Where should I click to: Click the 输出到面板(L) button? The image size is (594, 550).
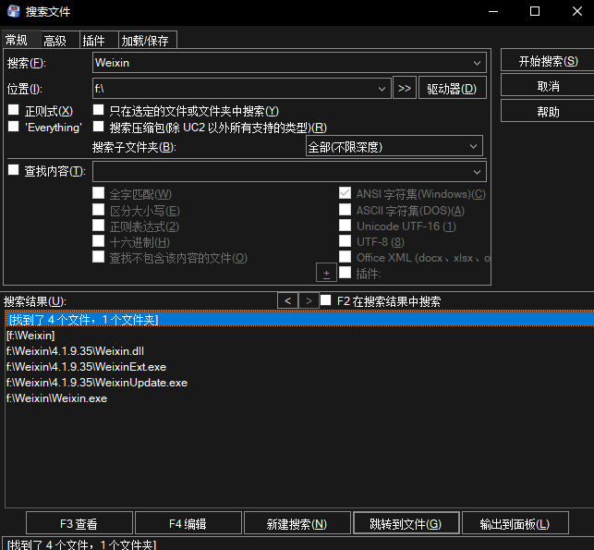point(515,523)
